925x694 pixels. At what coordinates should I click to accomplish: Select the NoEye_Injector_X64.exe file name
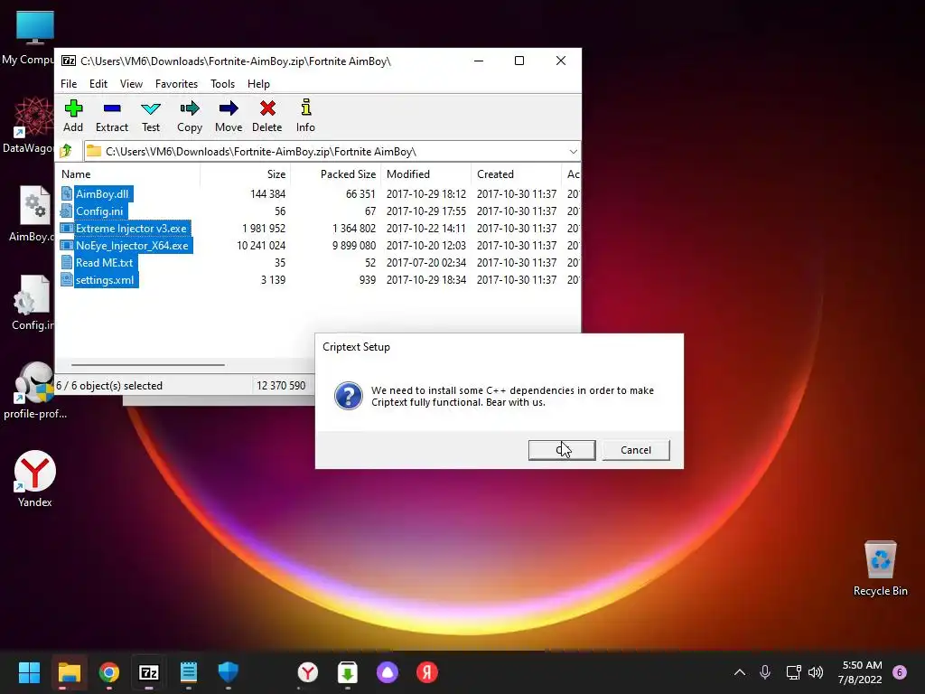[x=132, y=245]
